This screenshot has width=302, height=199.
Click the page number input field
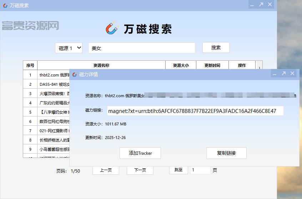point(200,170)
